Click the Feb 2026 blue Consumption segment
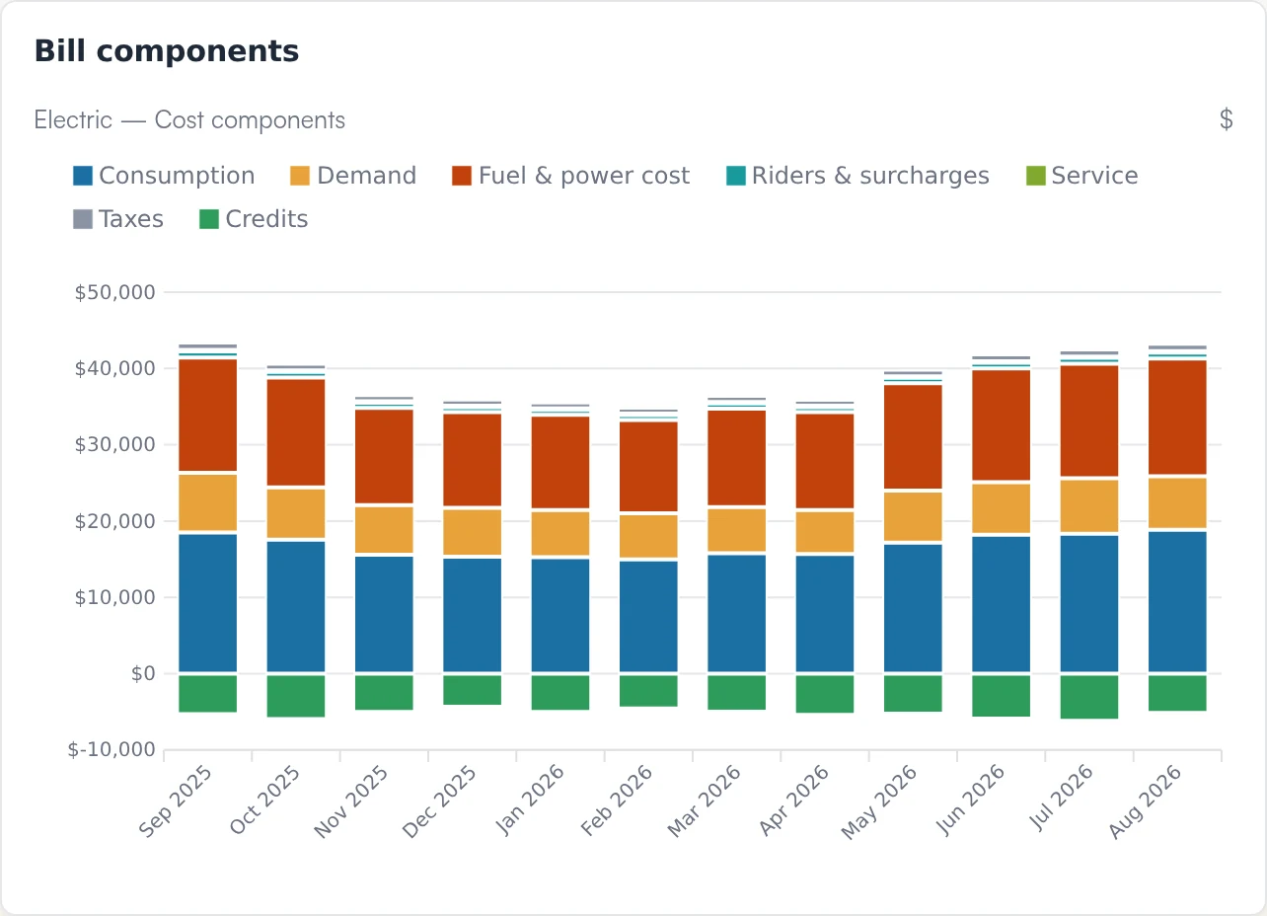This screenshot has height=916, width=1267. [649, 617]
